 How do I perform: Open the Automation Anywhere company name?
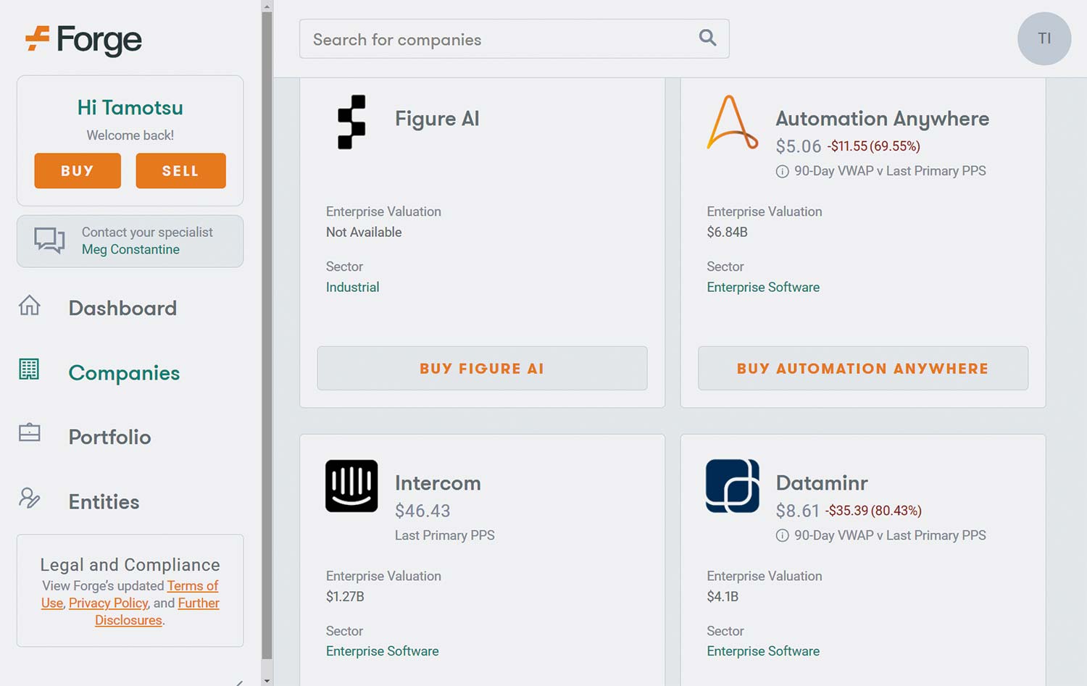[x=883, y=118]
